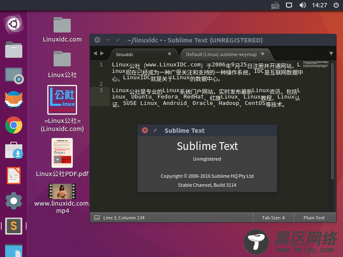The width and height of the screenshot is (343, 257).
Task: Click the editor vertical scrollbar
Action: 333,121
